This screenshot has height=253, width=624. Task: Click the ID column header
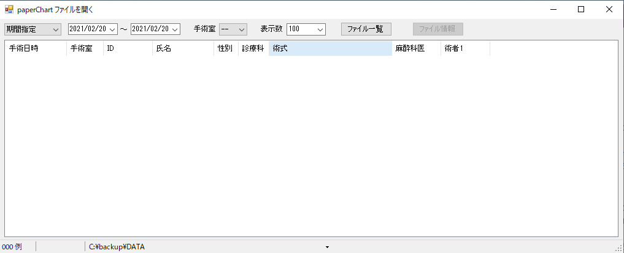128,48
